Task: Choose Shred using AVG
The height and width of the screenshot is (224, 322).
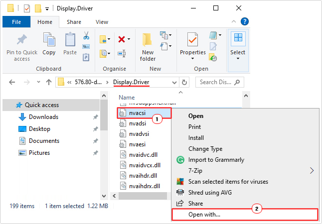Action: pyautogui.click(x=245, y=193)
